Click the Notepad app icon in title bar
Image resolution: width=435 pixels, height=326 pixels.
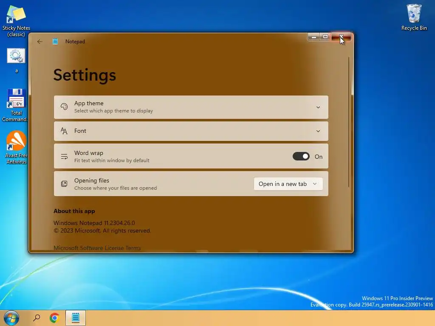pos(55,42)
